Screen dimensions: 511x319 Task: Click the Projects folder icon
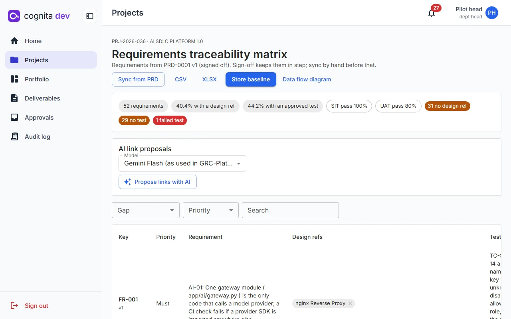tap(14, 60)
